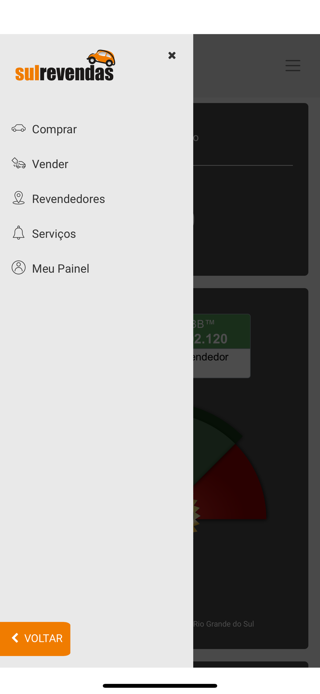
Task: Go to Revendedores
Action: tap(68, 199)
